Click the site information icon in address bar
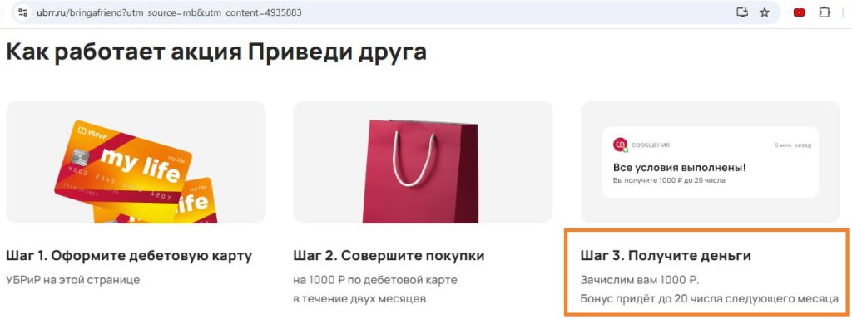 [22, 12]
